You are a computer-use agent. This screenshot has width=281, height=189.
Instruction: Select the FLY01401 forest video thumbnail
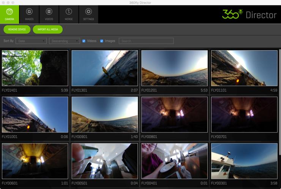[35, 68]
